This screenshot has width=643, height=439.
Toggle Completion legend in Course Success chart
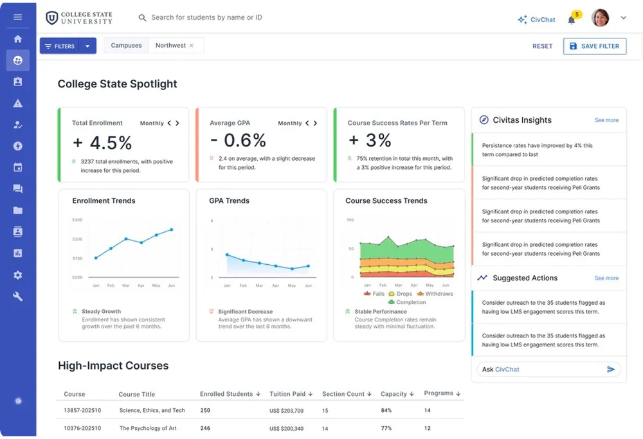[407, 302]
